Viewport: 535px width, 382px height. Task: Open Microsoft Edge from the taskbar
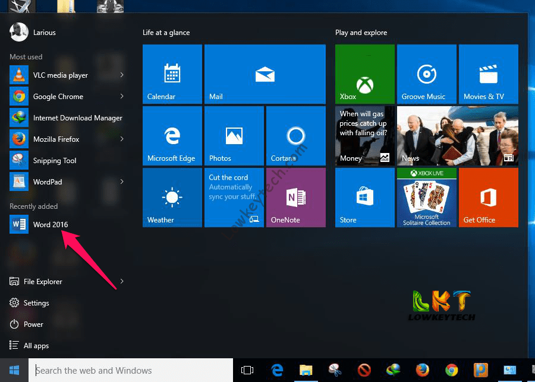(x=277, y=370)
